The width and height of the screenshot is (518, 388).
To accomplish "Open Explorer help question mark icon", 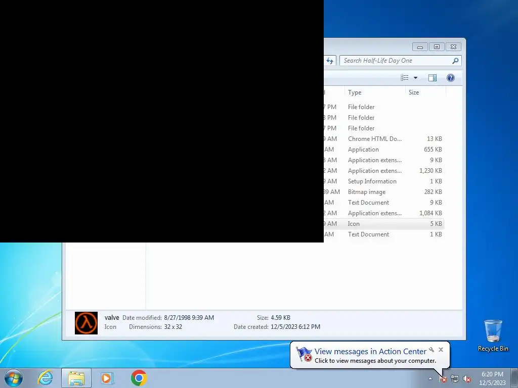I will pos(451,78).
